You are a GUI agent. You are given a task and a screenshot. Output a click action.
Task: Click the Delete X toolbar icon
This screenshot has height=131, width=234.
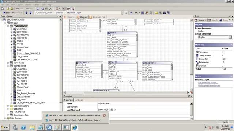[50, 9]
